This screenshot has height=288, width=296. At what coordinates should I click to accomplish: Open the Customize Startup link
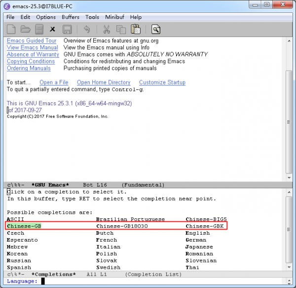[x=162, y=82]
